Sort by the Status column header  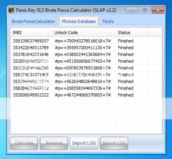pyautogui.click(x=132, y=33)
